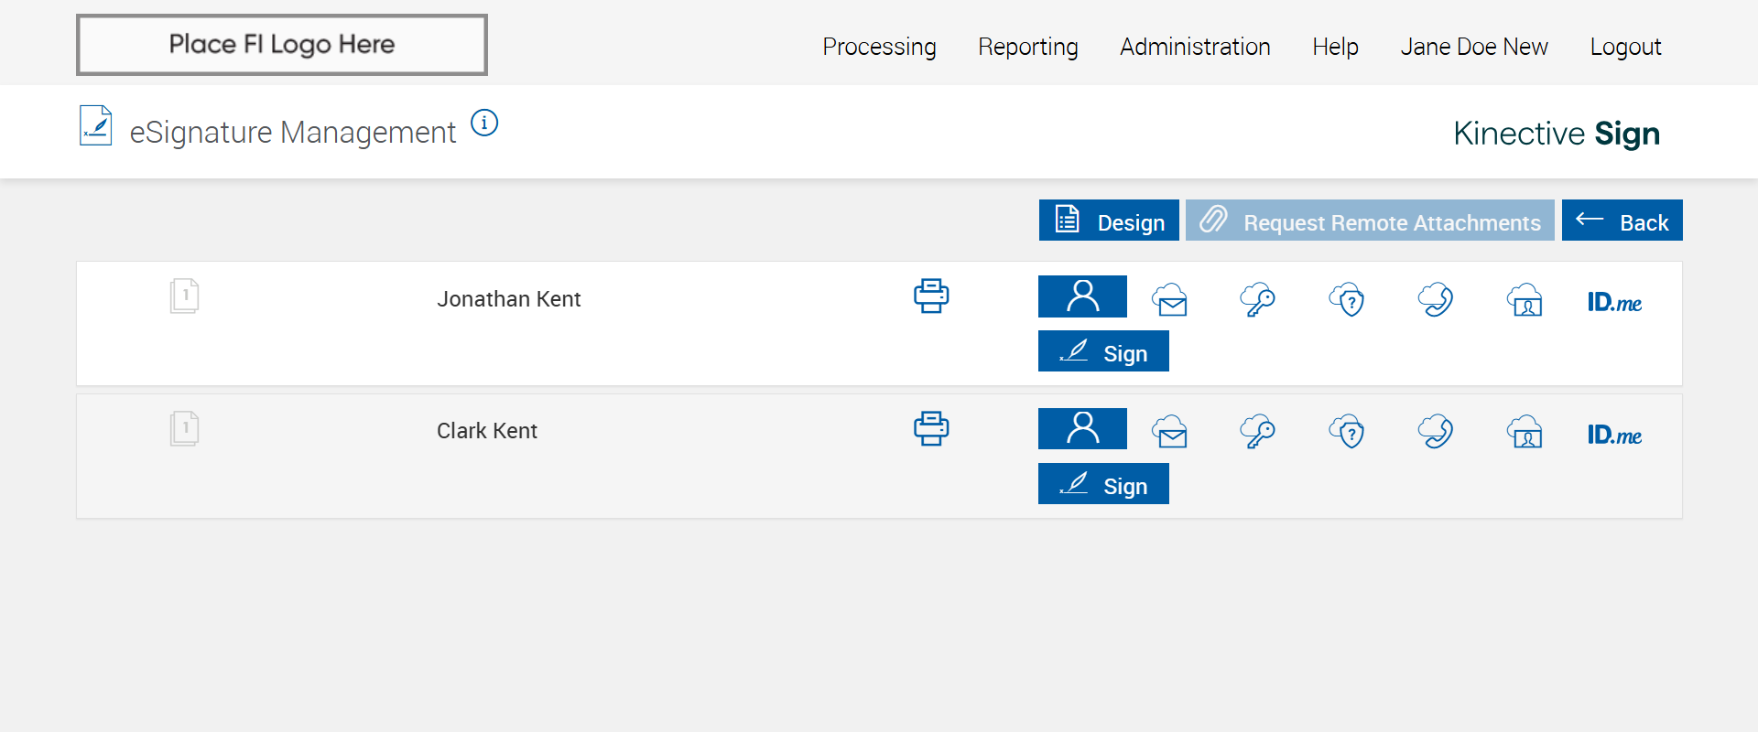The width and height of the screenshot is (1758, 732).
Task: Click the Back button
Action: (1622, 221)
